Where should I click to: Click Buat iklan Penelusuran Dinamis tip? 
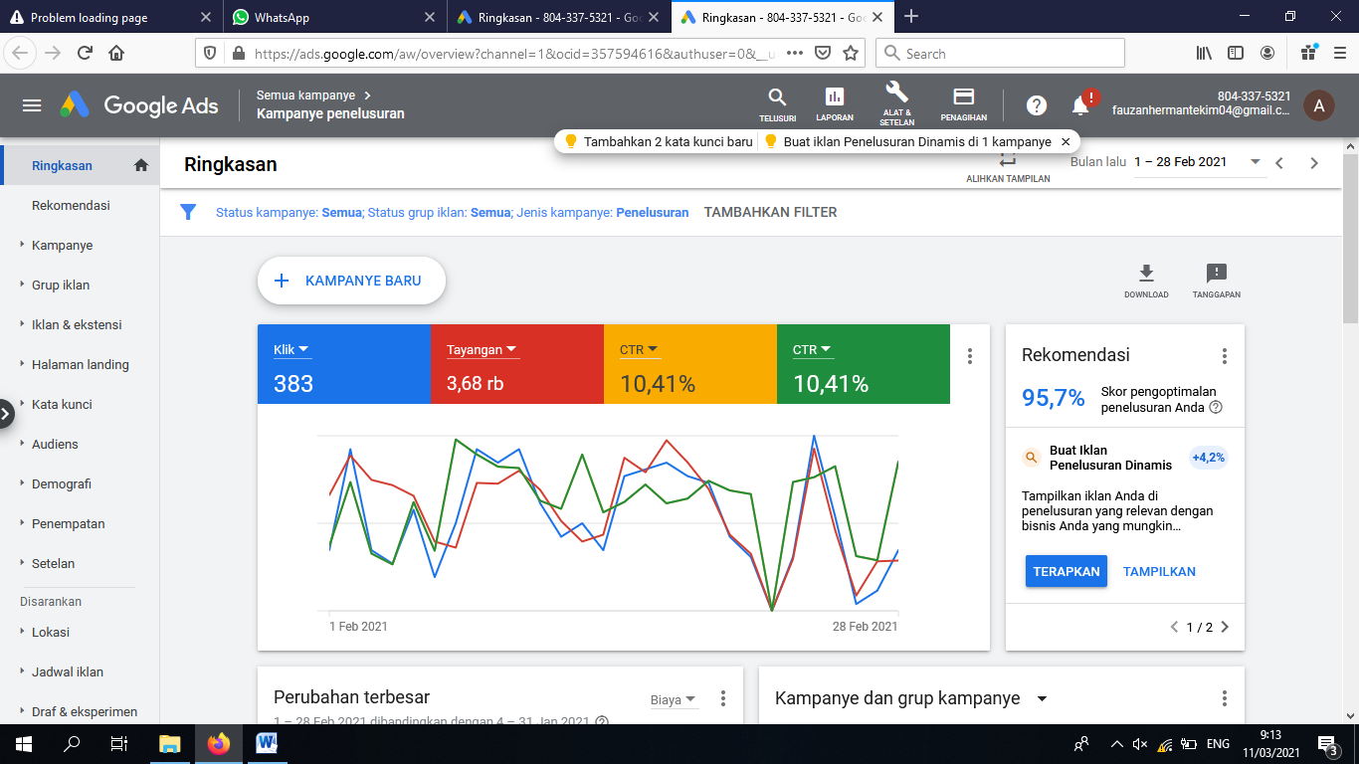[x=907, y=142]
